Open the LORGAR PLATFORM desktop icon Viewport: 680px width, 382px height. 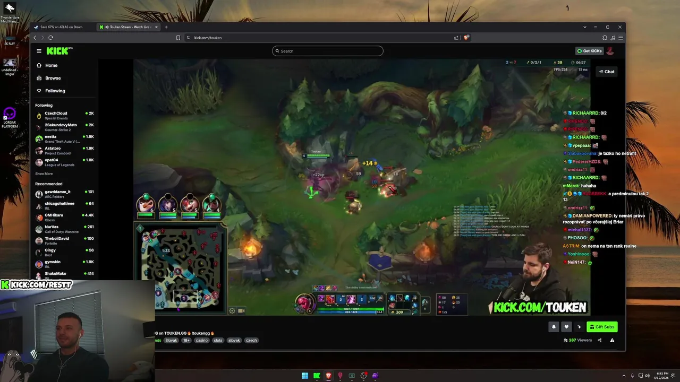coord(10,118)
